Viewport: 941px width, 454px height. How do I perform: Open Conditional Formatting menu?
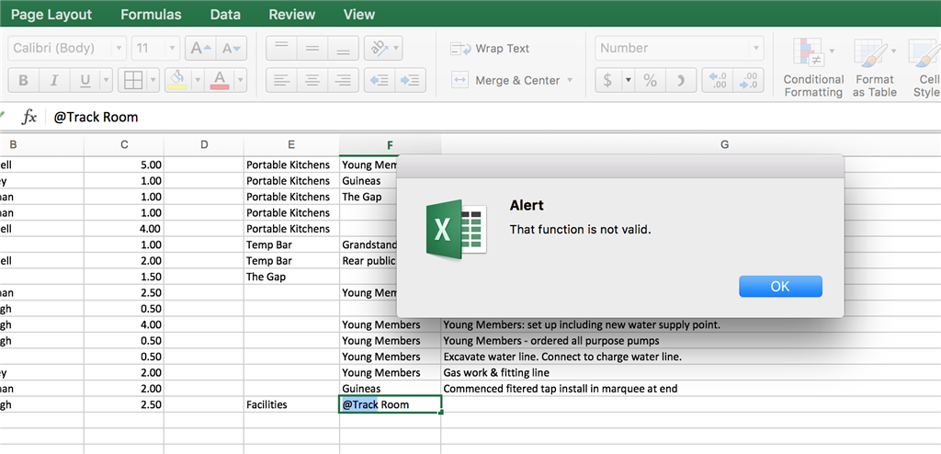[813, 68]
